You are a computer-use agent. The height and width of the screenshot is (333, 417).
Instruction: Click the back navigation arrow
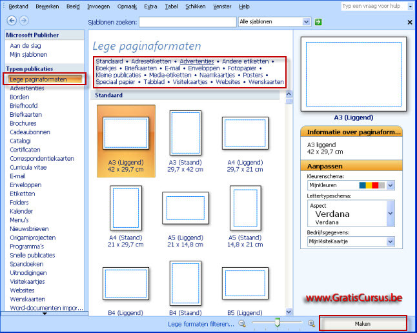(12, 21)
